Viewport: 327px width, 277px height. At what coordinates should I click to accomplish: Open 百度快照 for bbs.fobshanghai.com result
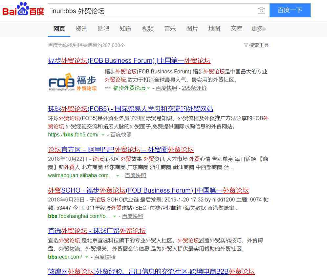click(x=133, y=216)
